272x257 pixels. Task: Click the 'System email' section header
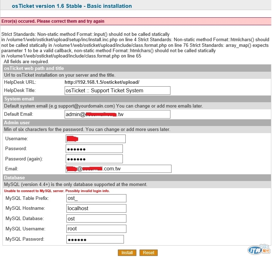pyautogui.click(x=19, y=99)
